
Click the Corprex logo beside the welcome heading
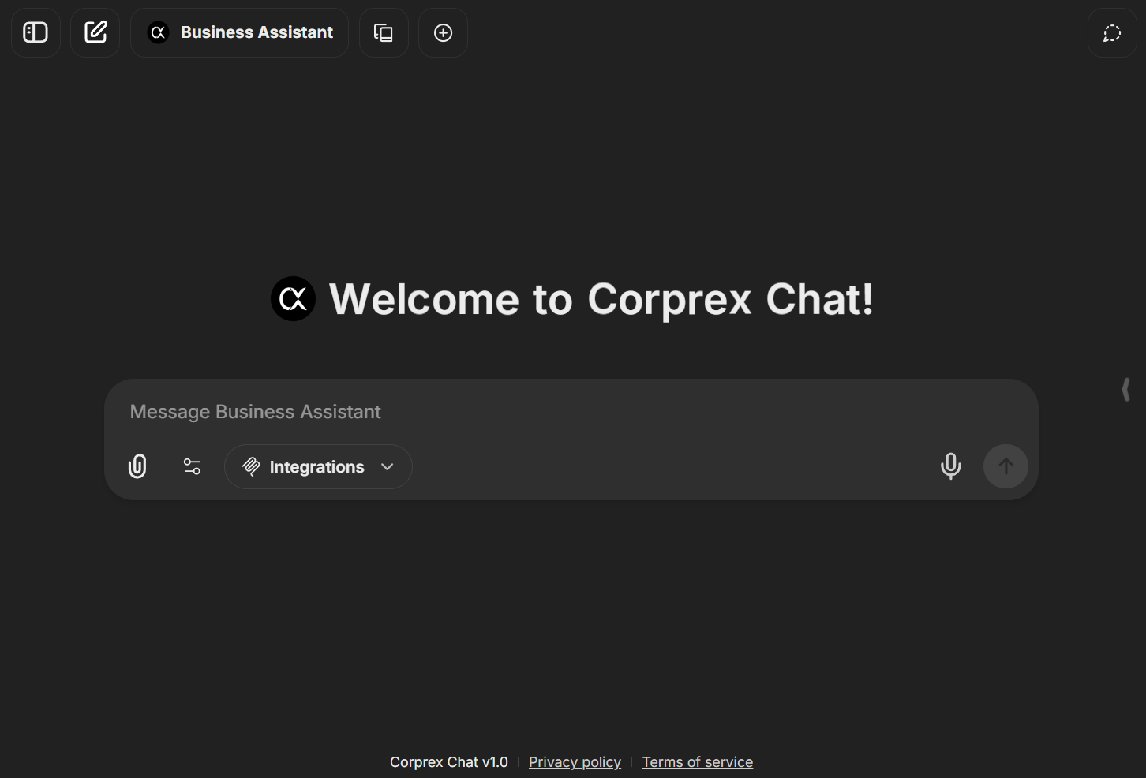(x=293, y=299)
